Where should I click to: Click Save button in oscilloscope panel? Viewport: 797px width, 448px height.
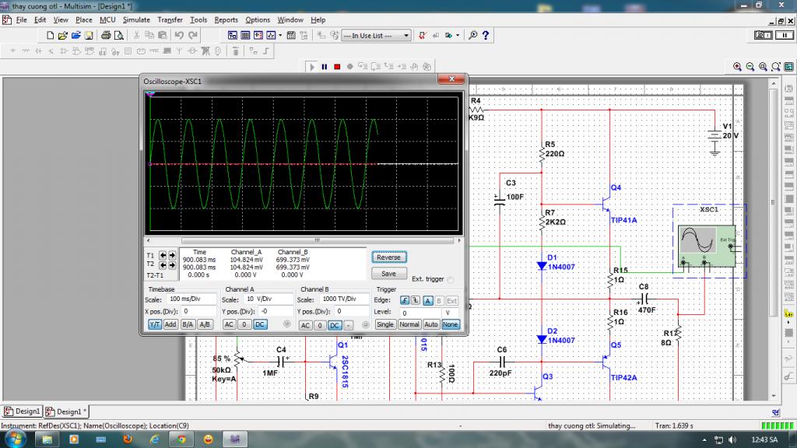[389, 273]
